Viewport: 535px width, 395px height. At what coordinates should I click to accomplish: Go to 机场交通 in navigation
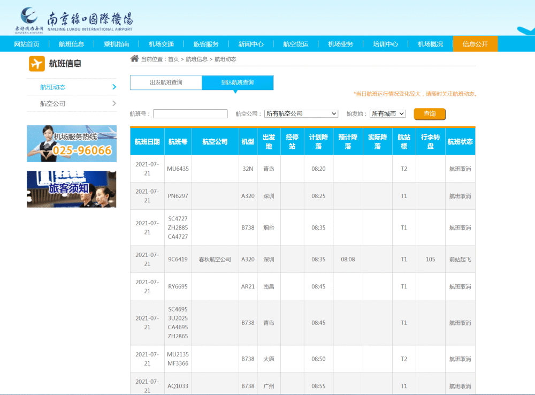click(161, 44)
